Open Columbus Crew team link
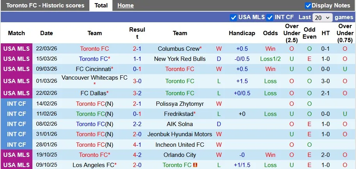Screen dimensions: 356x169 (178, 49)
